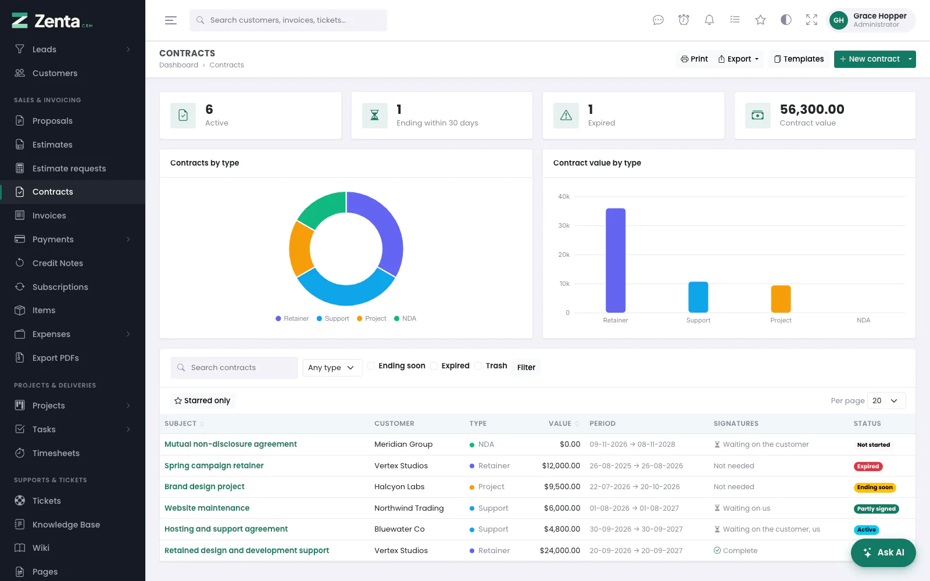Click the warning triangle Expired icon
930x581 pixels.
tap(566, 116)
